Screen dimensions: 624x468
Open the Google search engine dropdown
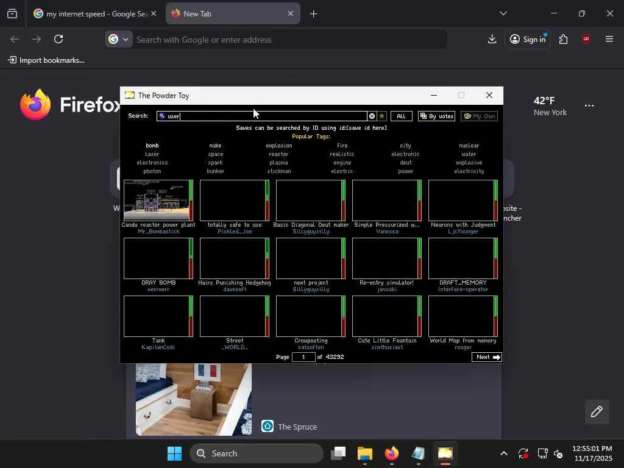119,40
